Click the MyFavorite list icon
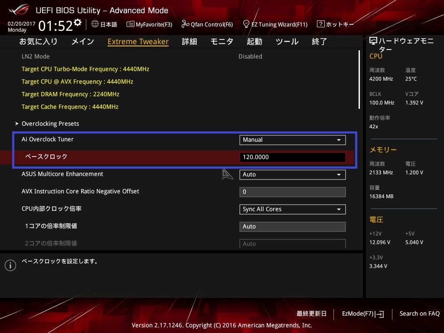444x333 pixels. (130, 24)
